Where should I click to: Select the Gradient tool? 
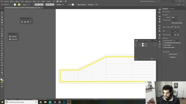point(2,55)
